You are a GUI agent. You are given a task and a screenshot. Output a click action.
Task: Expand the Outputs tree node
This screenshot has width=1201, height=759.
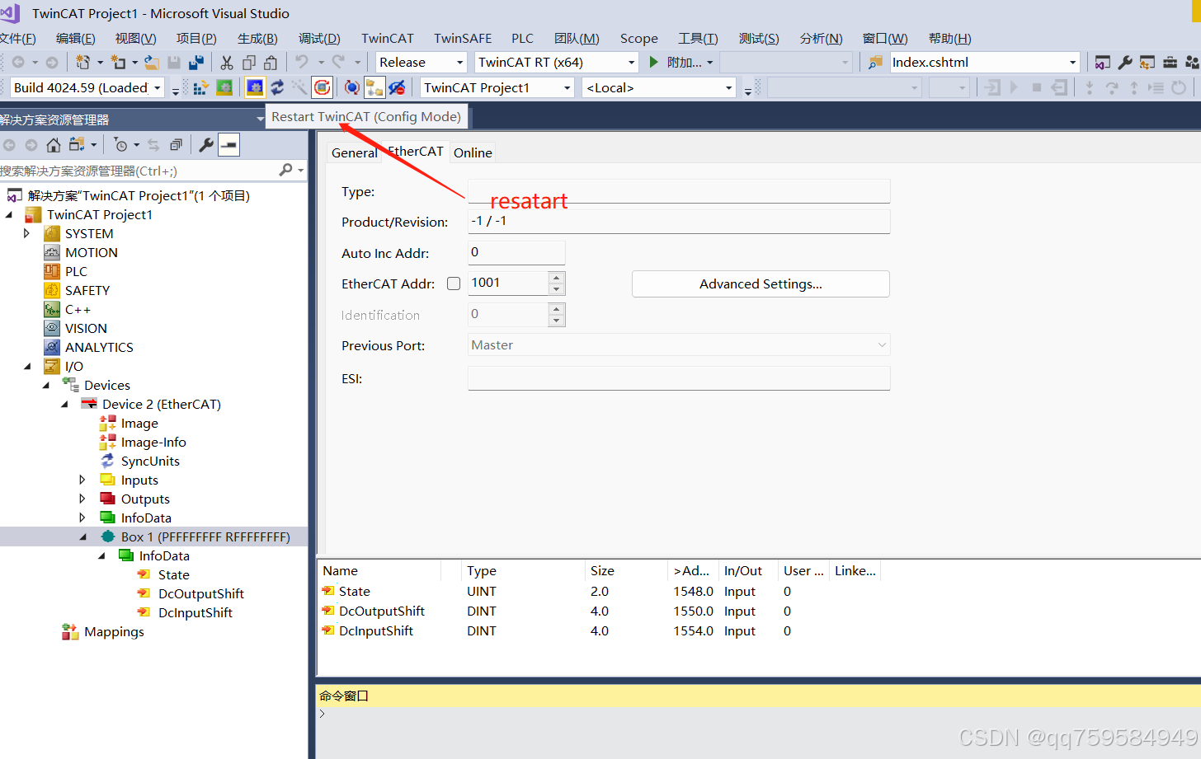(82, 499)
